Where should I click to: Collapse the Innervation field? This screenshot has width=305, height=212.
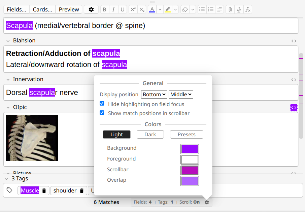pyautogui.click(x=8, y=79)
